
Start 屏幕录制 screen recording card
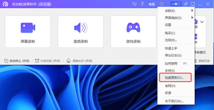coord(28,32)
